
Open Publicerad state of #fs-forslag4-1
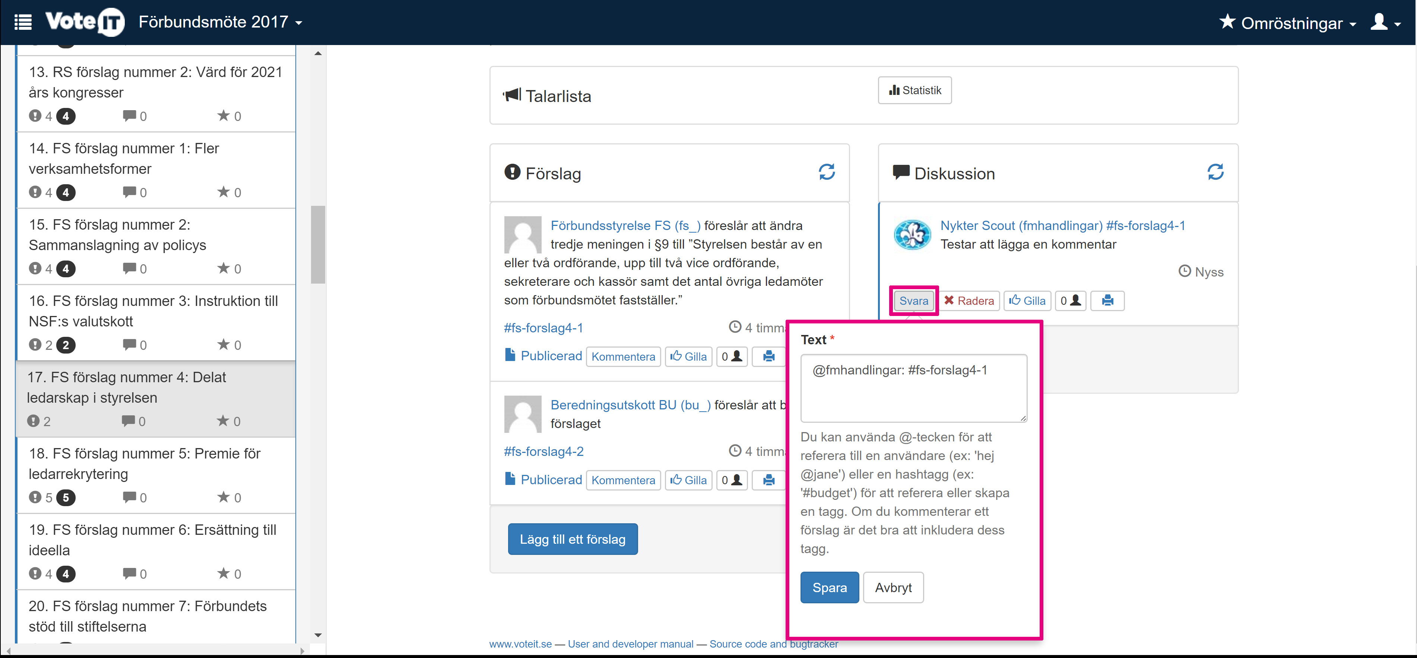(x=543, y=356)
